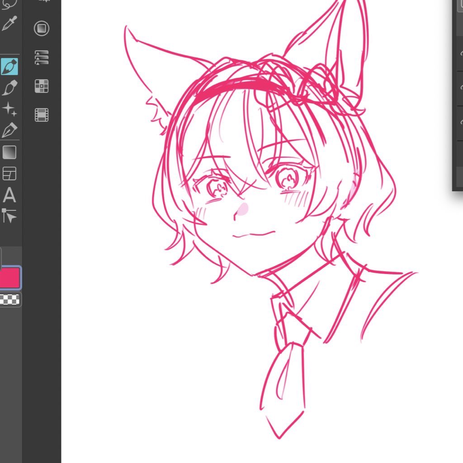
Task: Open the film strip animation palette
Action: pyautogui.click(x=42, y=115)
